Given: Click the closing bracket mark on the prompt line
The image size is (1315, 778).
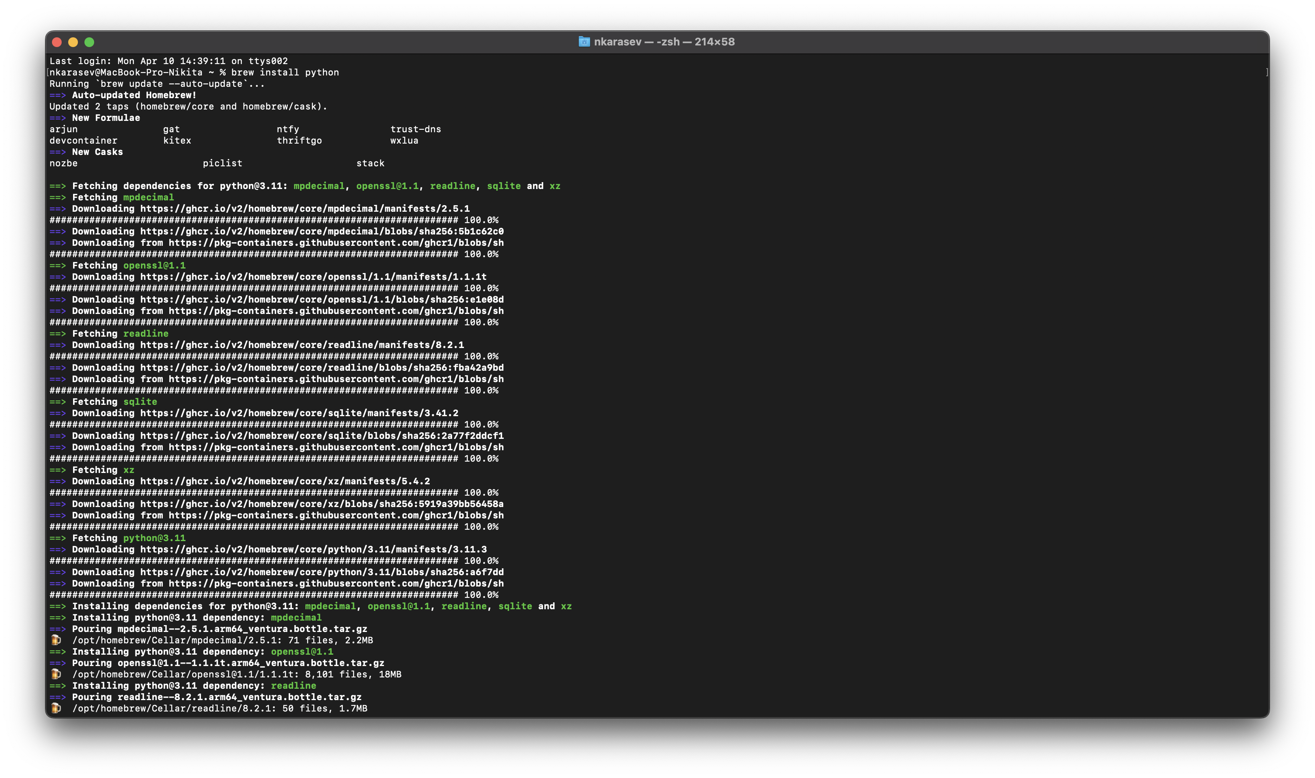Looking at the screenshot, I should pos(1266,72).
